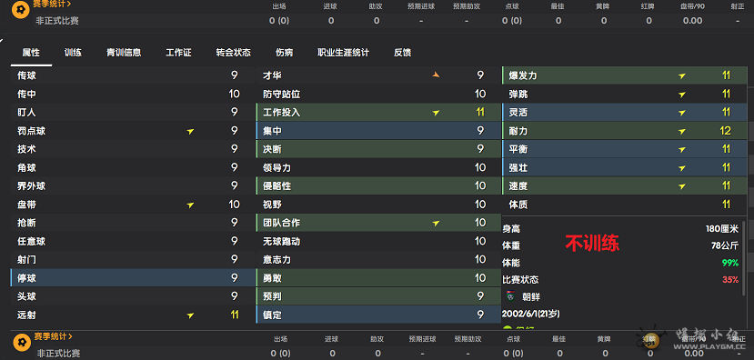This screenshot has width=754, height=360.
Task: Select the highlighted 预判 attribute row
Action: pos(379,296)
